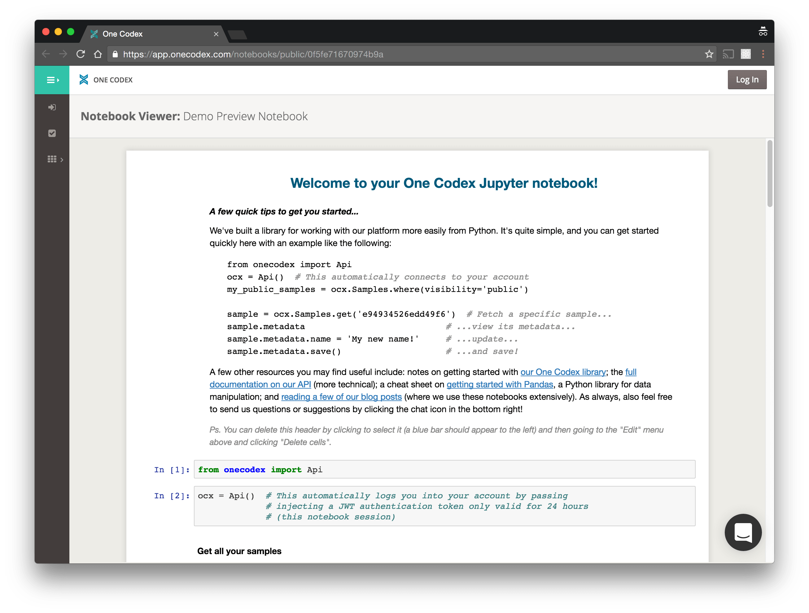Toggle the sidebar hamburger menu
Viewport: 809px width, 613px height.
coord(52,80)
